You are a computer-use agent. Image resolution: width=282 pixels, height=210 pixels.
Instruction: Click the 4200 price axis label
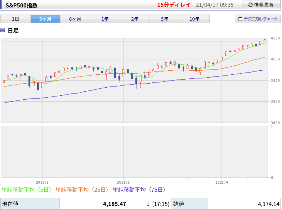pyautogui.click(x=275, y=38)
